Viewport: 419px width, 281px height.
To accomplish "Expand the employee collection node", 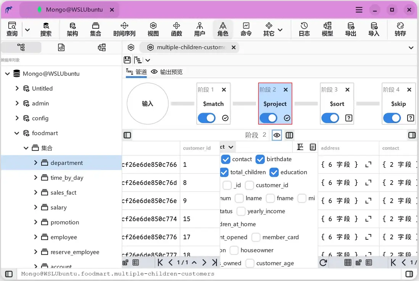I will coord(35,237).
